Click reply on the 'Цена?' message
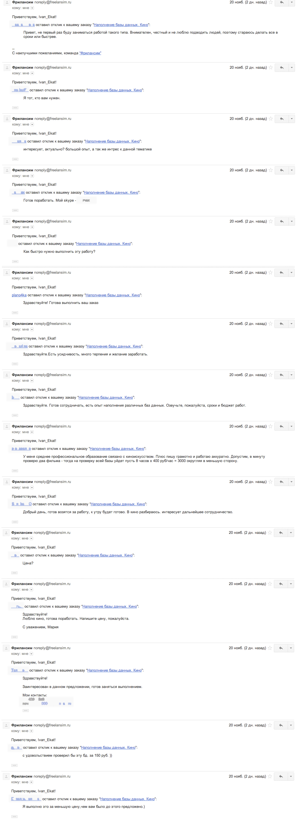Viewport: 297px width, 820px height. pos(280,533)
